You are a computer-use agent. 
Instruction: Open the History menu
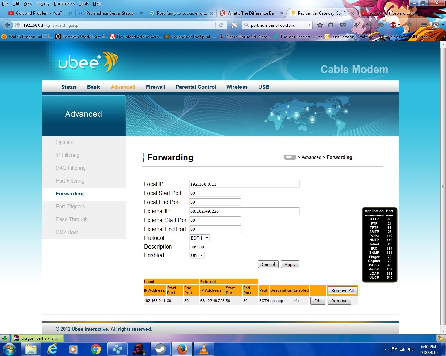43,3
